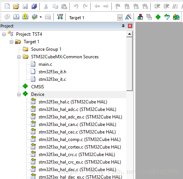Create a new file with the New icon
Screen dimensions: 183x179
click(7, 6)
